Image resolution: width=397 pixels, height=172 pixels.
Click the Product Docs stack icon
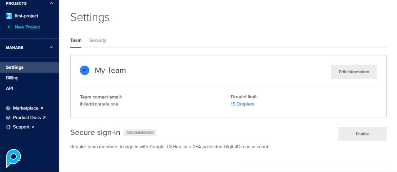(x=8, y=118)
